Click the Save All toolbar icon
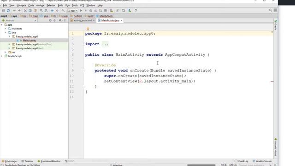Viewport: 295px width, 166px height. [x=3, y=11]
